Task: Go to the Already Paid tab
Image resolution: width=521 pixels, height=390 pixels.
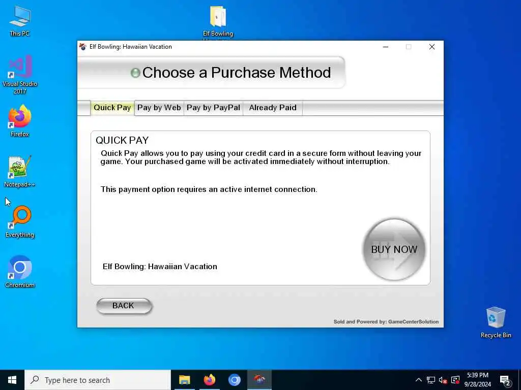Action: (x=273, y=108)
